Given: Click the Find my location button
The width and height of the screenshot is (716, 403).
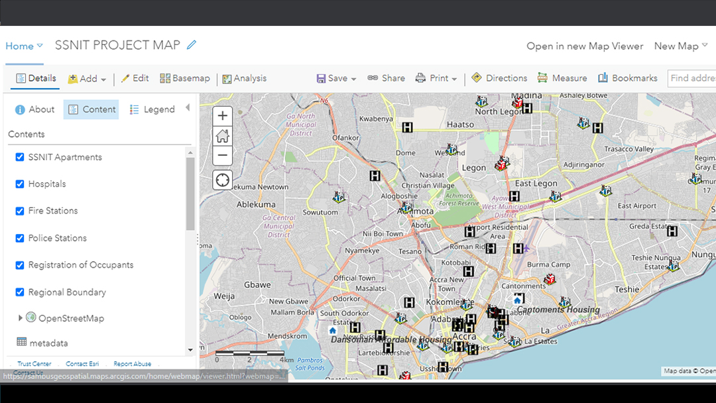Looking at the screenshot, I should point(222,180).
